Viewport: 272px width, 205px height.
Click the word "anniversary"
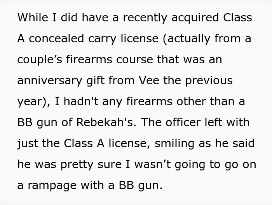[48, 81]
